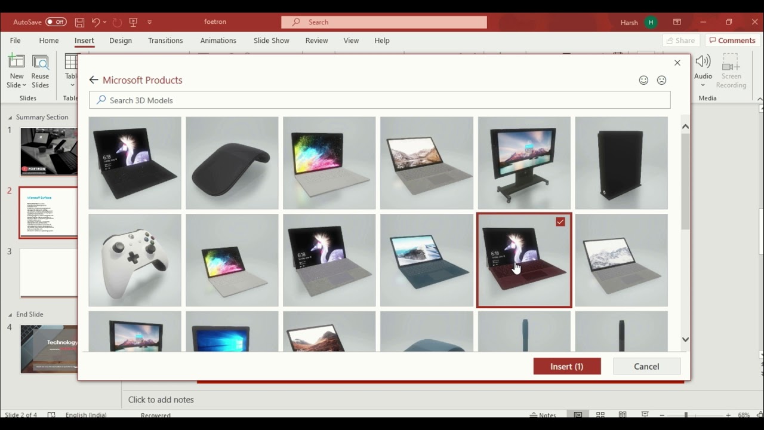The height and width of the screenshot is (430, 764).
Task: Open the Help tab
Action: [x=382, y=41]
